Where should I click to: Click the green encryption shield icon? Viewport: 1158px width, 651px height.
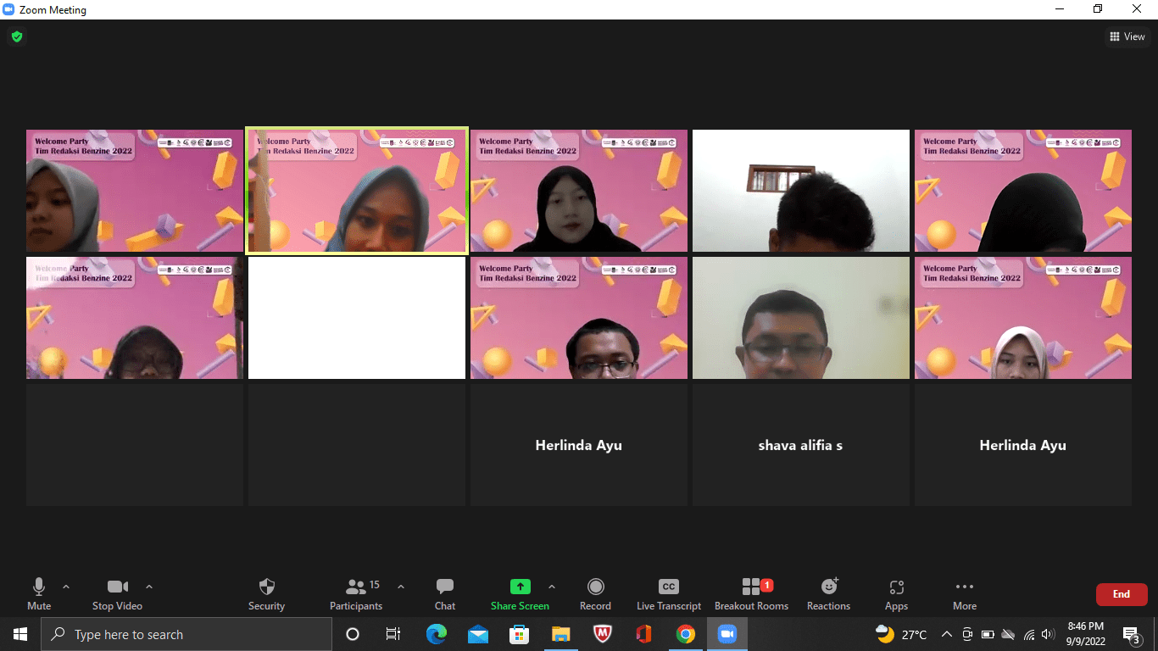click(16, 36)
